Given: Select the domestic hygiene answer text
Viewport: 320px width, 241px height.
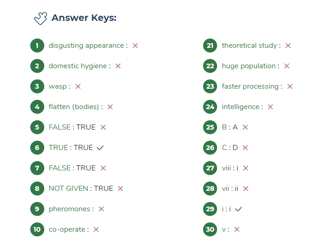Looking at the screenshot, I should click(x=78, y=66).
